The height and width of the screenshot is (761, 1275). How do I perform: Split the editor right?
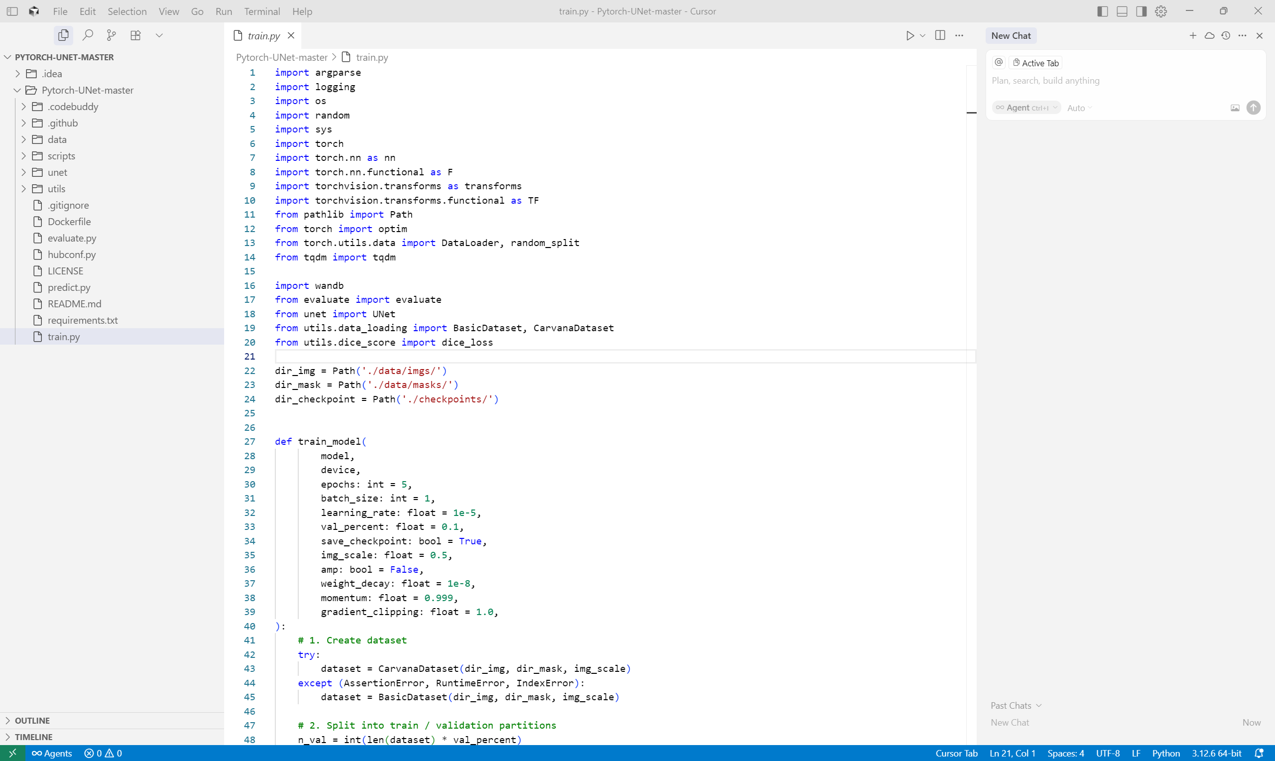tap(940, 35)
